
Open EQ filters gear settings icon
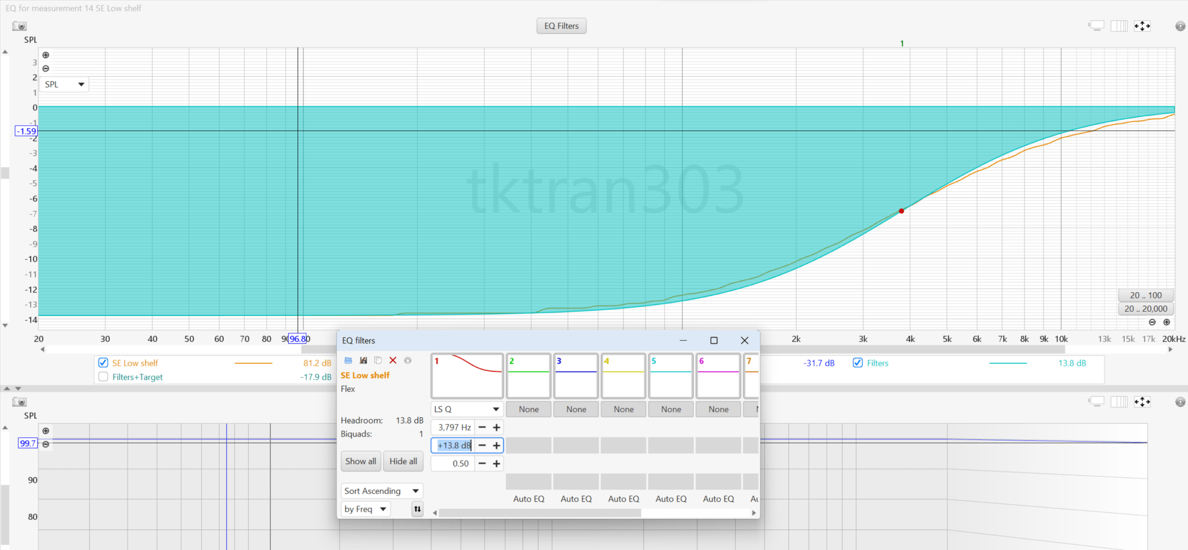coord(408,360)
